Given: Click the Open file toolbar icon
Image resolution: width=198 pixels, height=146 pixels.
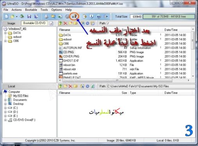Looking at the screenshot, I should coord(12,16).
